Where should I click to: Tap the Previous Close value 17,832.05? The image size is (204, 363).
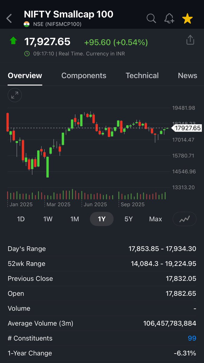181,279
